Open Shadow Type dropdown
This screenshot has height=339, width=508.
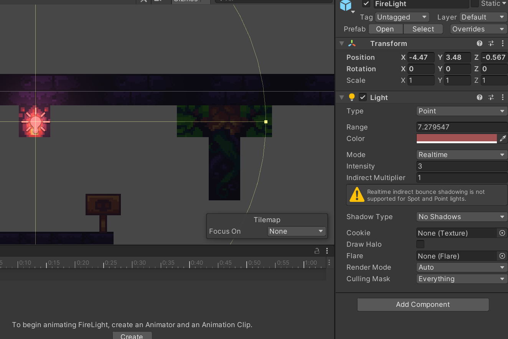click(462, 217)
